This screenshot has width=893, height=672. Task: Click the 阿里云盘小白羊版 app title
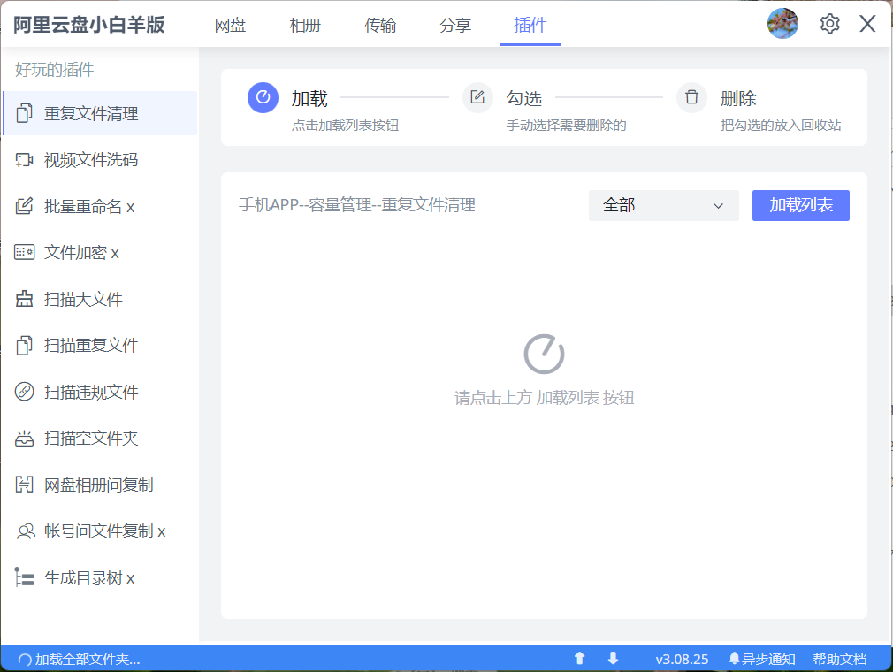point(88,25)
